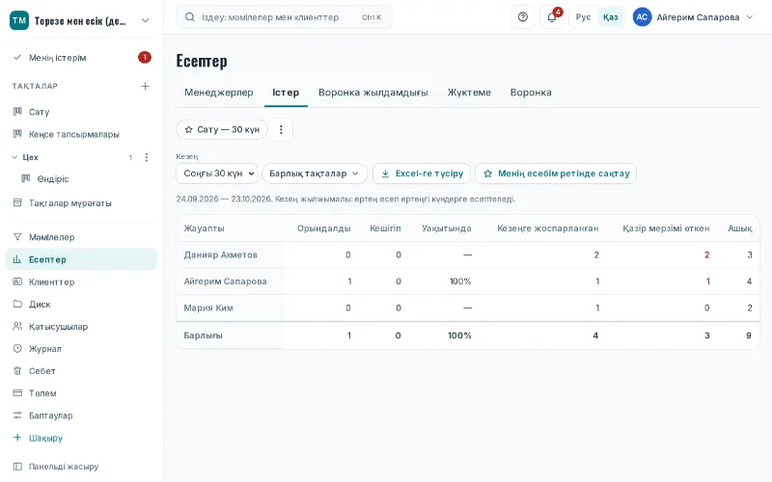This screenshot has height=482, width=772.
Task: Click Кезеңге жоспарланған column header
Action: (x=548, y=228)
